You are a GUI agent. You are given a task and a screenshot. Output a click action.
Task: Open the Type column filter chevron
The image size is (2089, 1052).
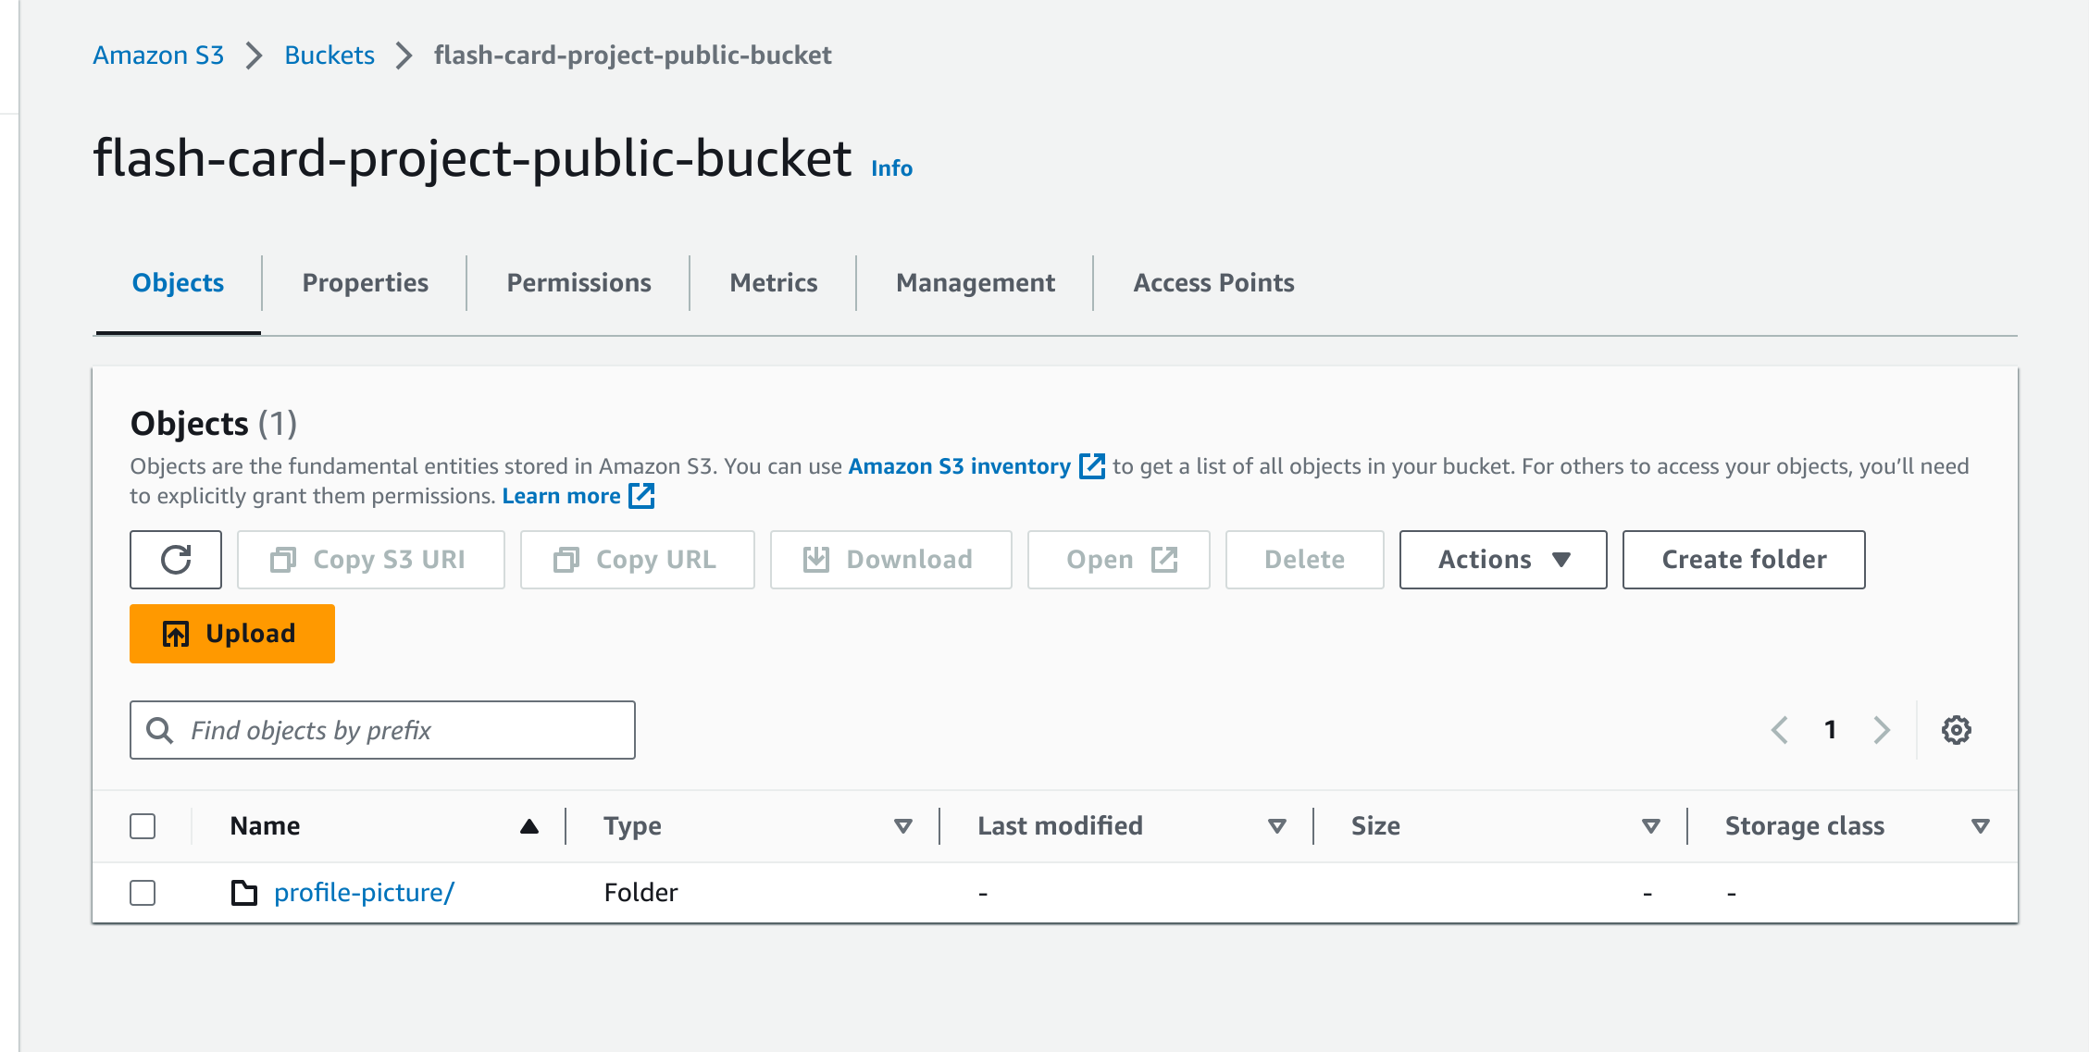[x=902, y=826]
